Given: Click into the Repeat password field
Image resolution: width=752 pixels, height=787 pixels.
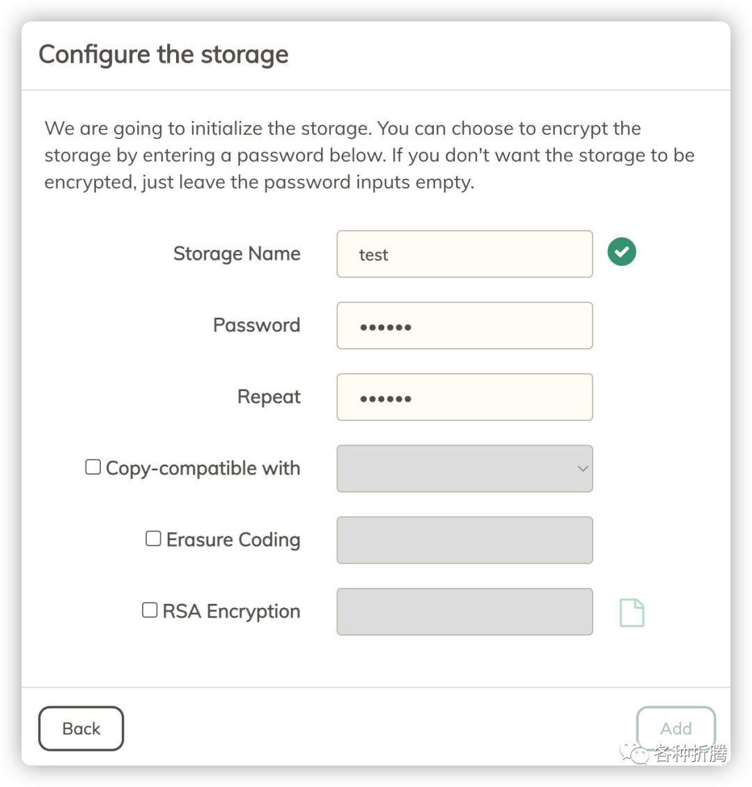Looking at the screenshot, I should (x=464, y=397).
